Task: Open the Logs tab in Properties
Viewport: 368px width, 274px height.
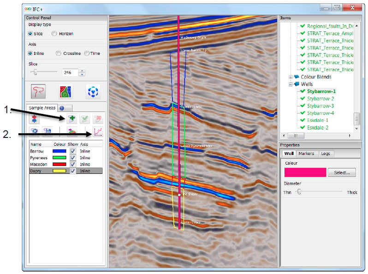Action: pos(326,153)
